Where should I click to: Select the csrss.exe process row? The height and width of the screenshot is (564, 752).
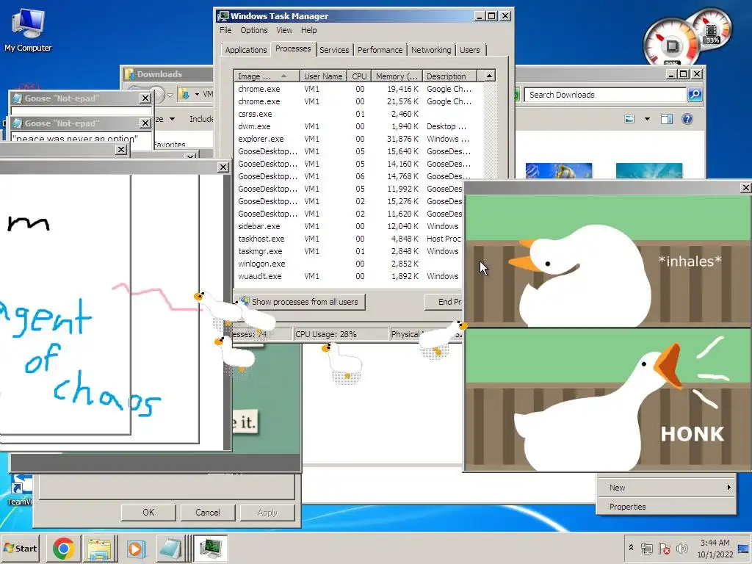358,114
